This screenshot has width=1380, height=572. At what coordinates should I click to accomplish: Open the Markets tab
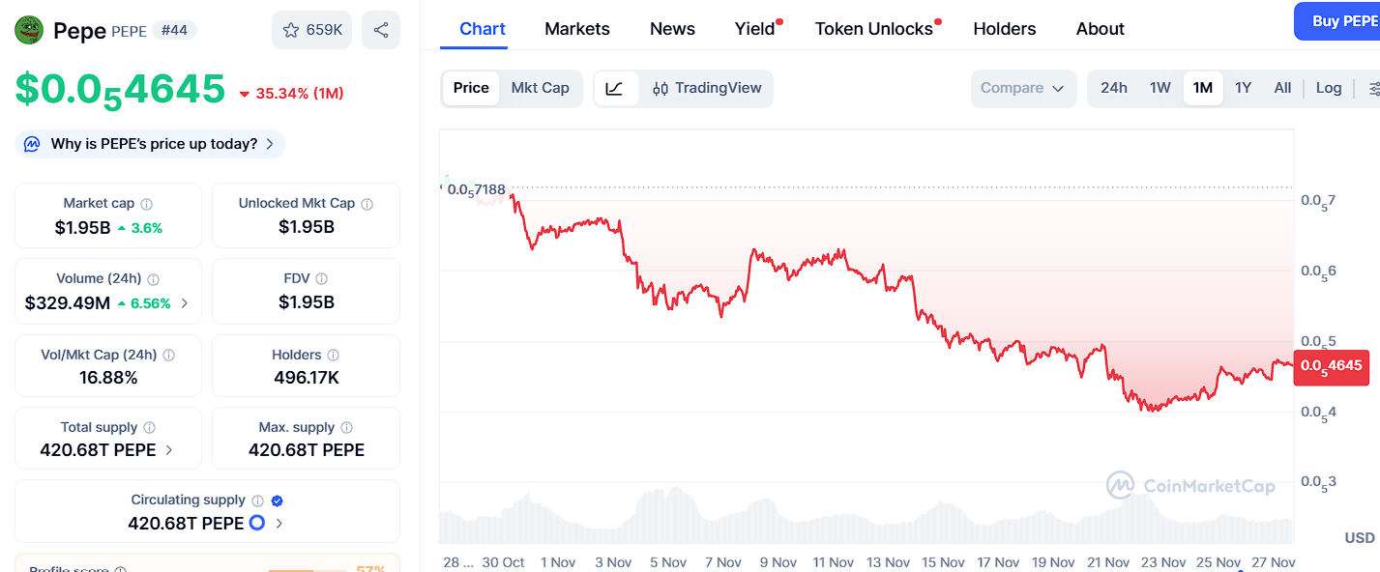click(576, 29)
